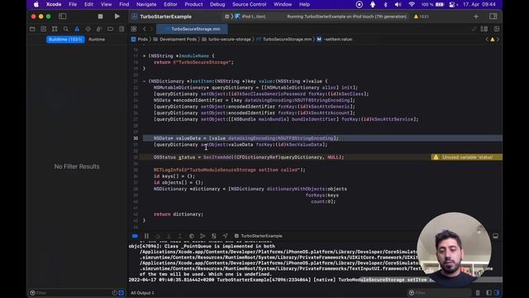Viewport: 529px width, 298px height.
Task: Select the Buildtime issues filter
Action: click(65, 40)
